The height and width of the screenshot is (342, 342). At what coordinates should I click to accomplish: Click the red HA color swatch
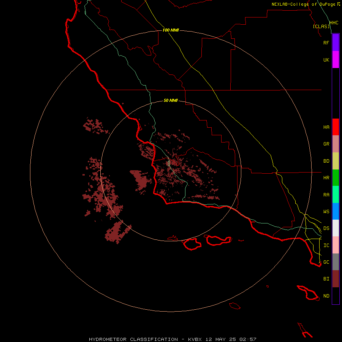[336, 127]
